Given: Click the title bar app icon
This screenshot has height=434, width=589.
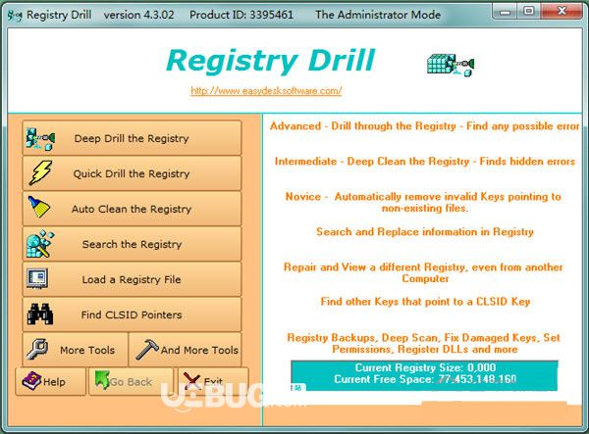Looking at the screenshot, I should click(15, 16).
